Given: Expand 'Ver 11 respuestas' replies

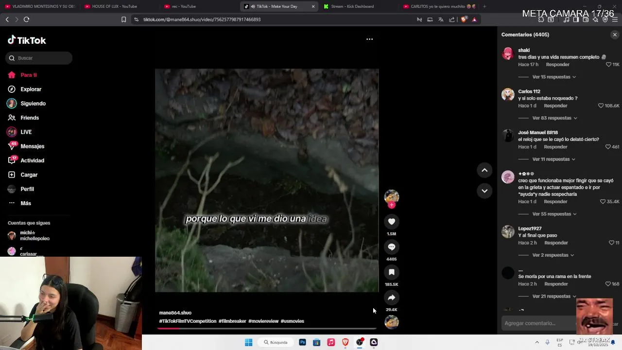Looking at the screenshot, I should [x=553, y=159].
